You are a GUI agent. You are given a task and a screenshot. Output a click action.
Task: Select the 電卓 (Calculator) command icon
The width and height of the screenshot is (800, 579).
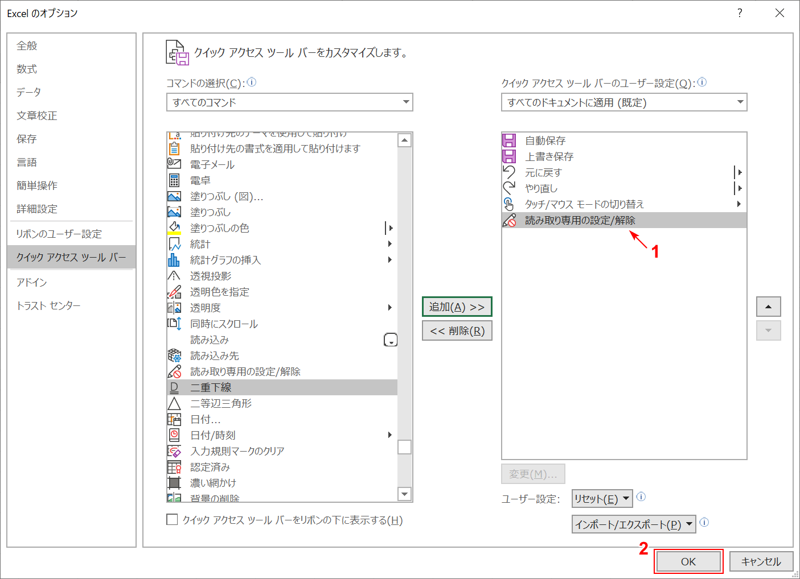[174, 180]
